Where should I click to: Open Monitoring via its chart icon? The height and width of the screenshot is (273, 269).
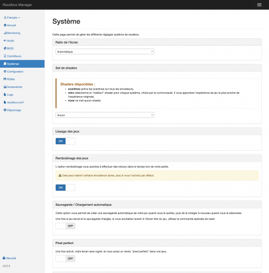pyautogui.click(x=5, y=33)
